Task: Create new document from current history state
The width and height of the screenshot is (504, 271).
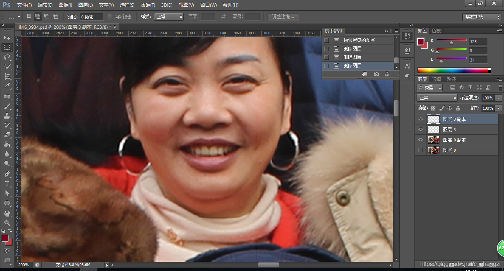Action: (365, 74)
